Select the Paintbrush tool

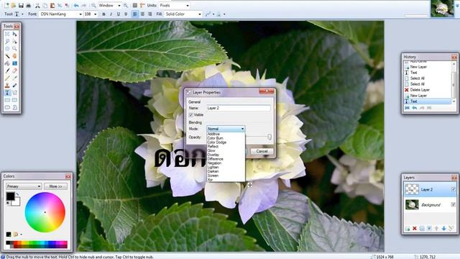coord(7,71)
